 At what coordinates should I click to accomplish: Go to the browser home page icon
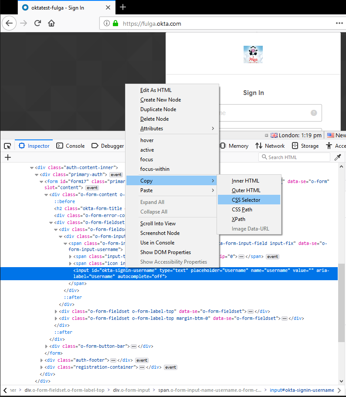tap(51, 23)
